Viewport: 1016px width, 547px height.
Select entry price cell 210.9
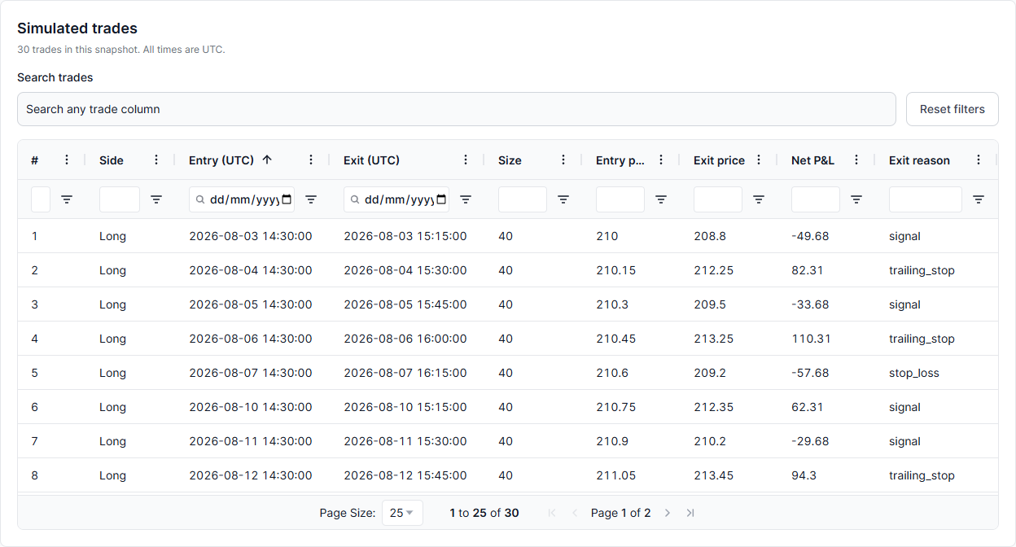coord(631,441)
